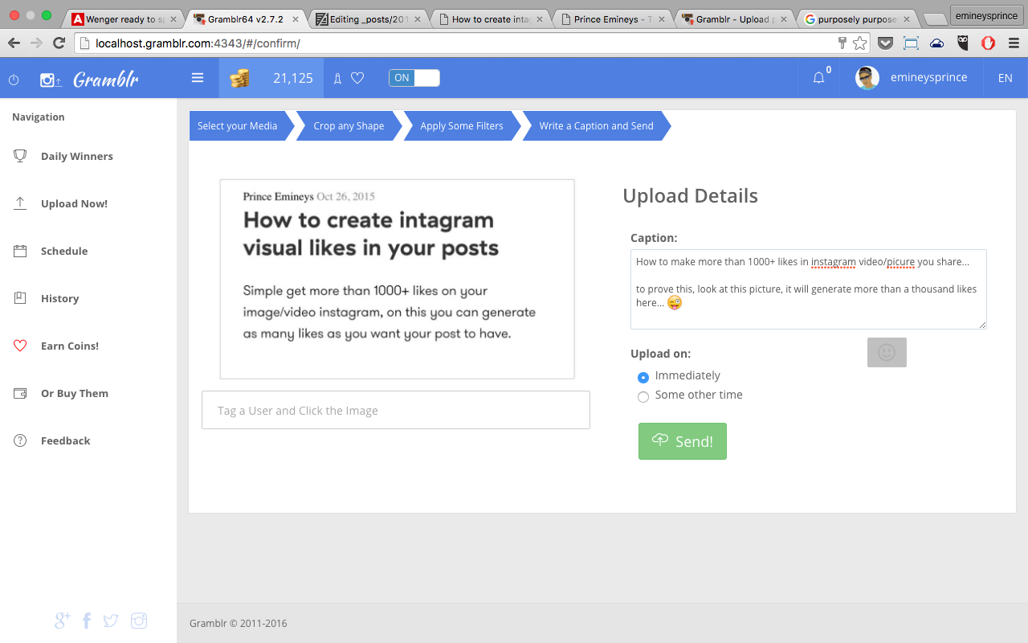Click the Feedback question mark icon

[20, 440]
